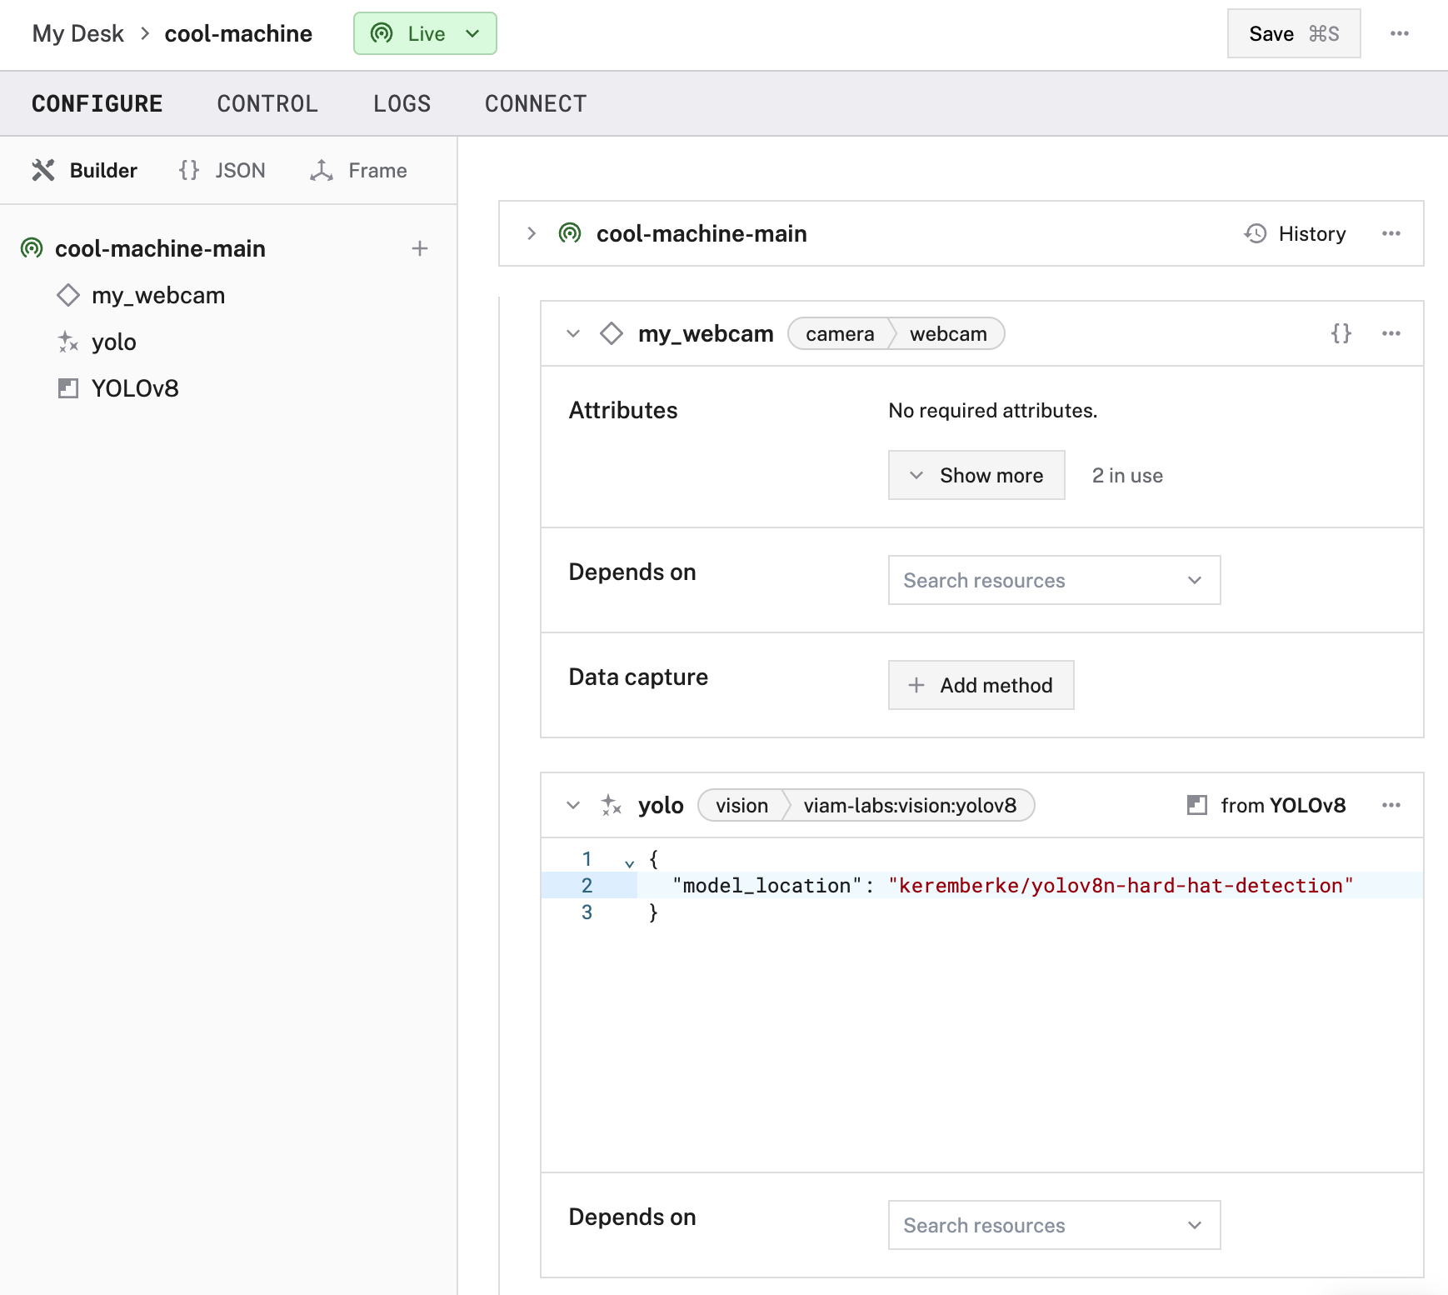This screenshot has width=1448, height=1295.
Task: Open the LOGS tab
Action: [x=402, y=103]
